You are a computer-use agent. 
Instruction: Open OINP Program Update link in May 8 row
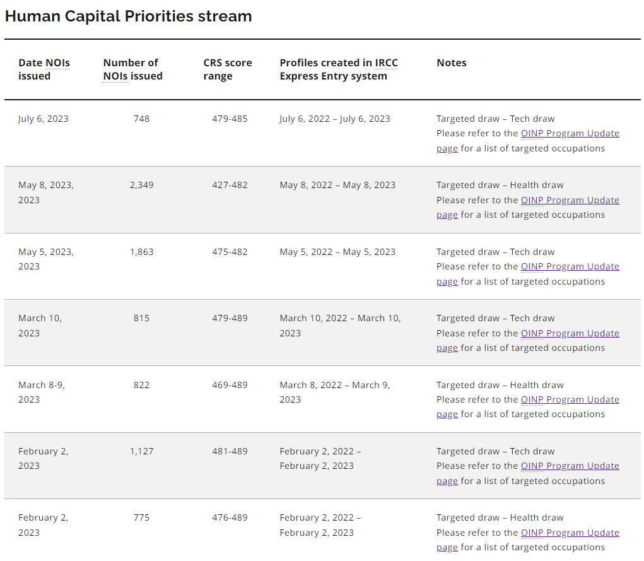[x=570, y=200]
